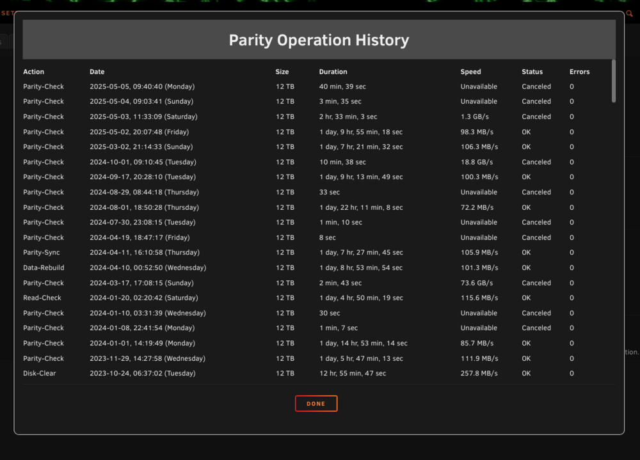
Task: Click duration 33 sec
Action: (330, 192)
